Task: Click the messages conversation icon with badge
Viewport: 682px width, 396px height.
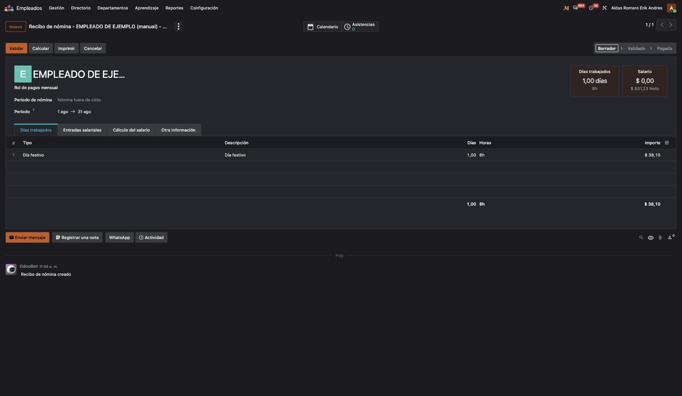Action: point(575,8)
